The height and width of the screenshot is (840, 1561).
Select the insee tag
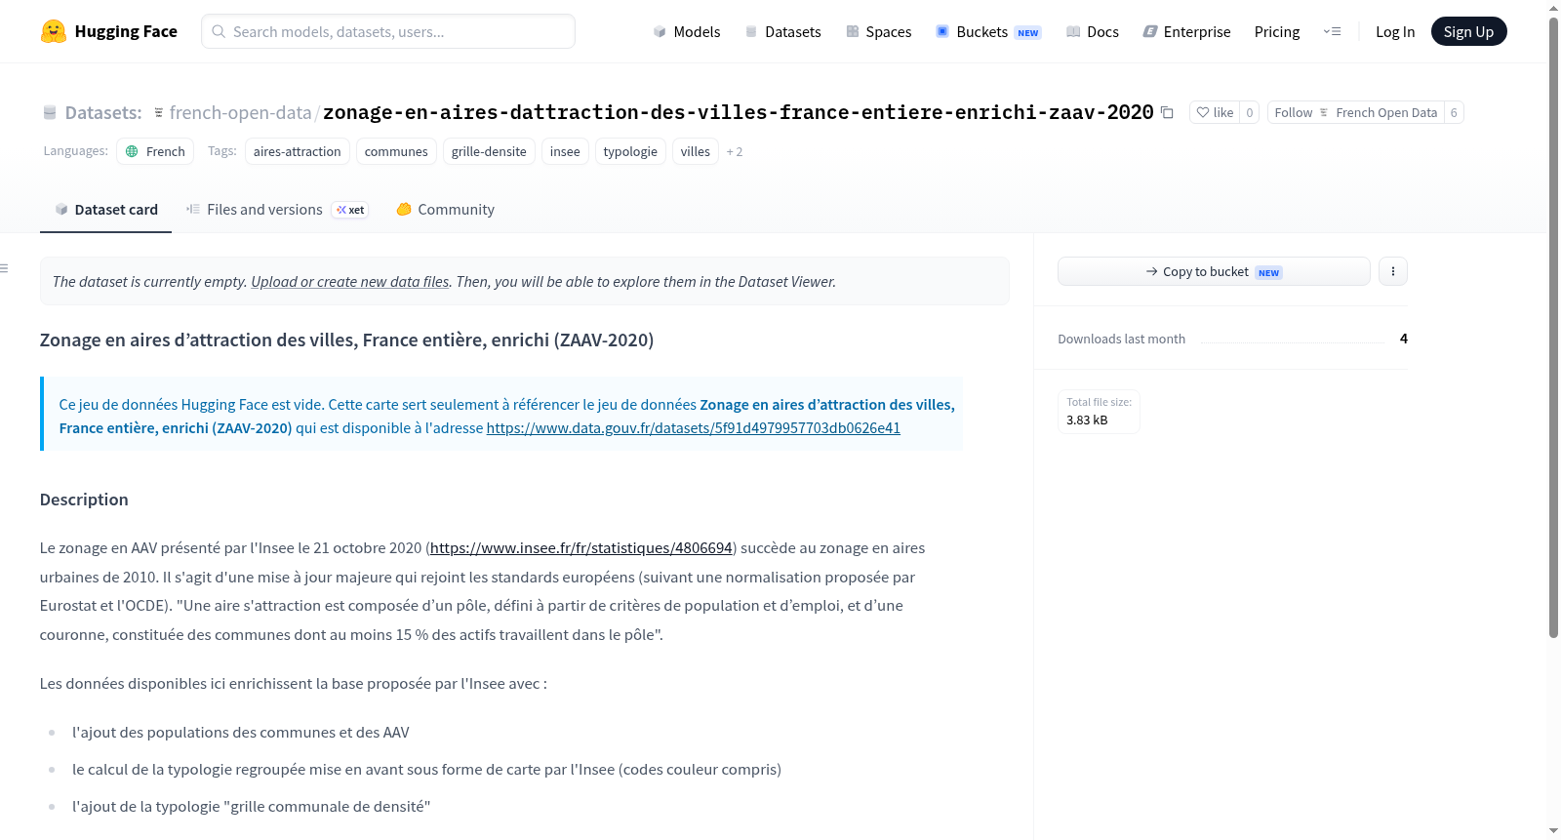pos(565,151)
